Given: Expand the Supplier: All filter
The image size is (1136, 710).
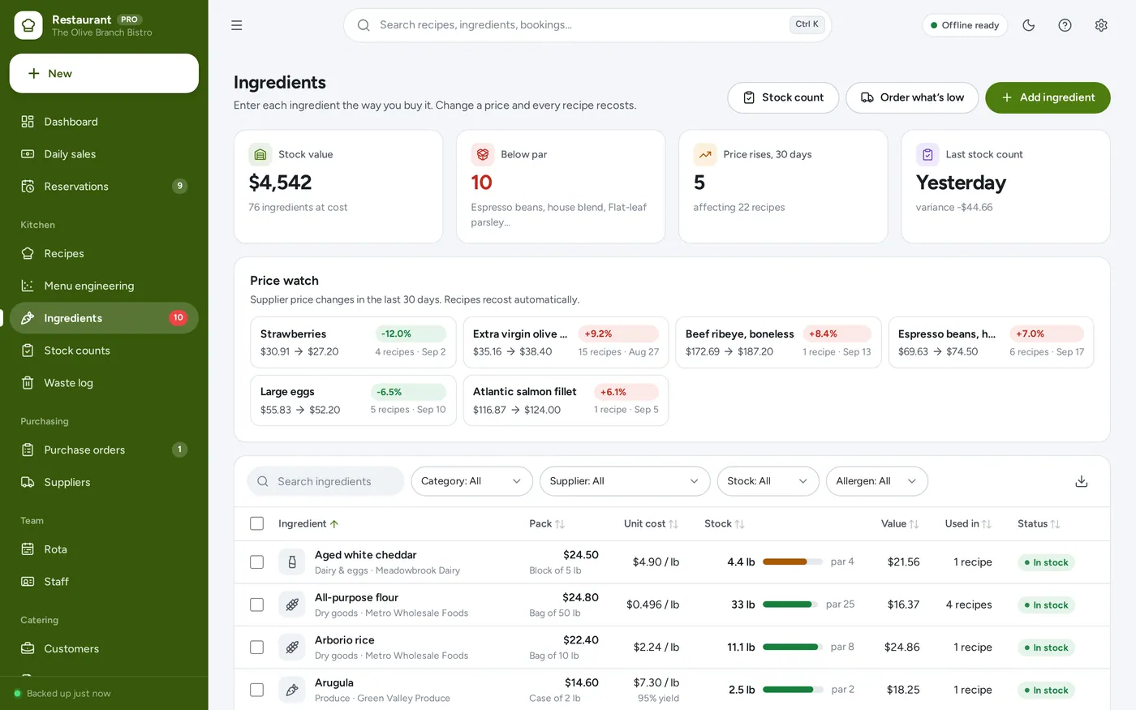Looking at the screenshot, I should 625,481.
